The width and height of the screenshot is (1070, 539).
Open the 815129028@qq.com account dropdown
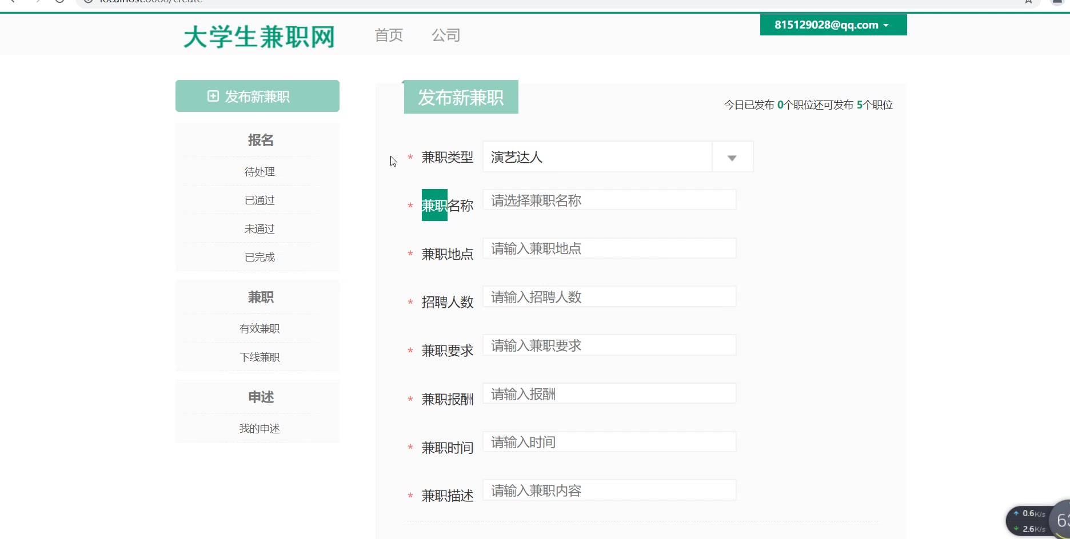(x=833, y=25)
